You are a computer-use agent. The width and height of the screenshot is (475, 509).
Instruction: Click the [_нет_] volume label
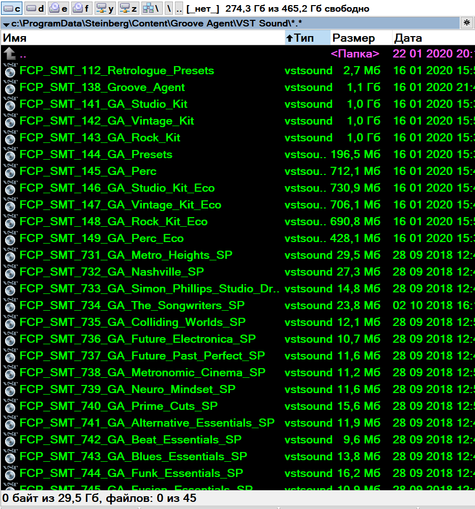(203, 9)
